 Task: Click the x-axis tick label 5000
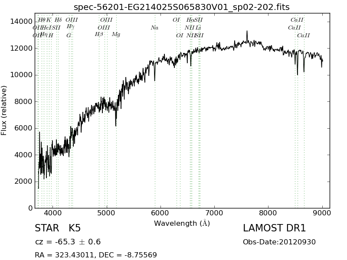107,213
